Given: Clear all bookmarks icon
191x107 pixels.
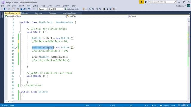Looking at the screenshot, I should (113, 9).
